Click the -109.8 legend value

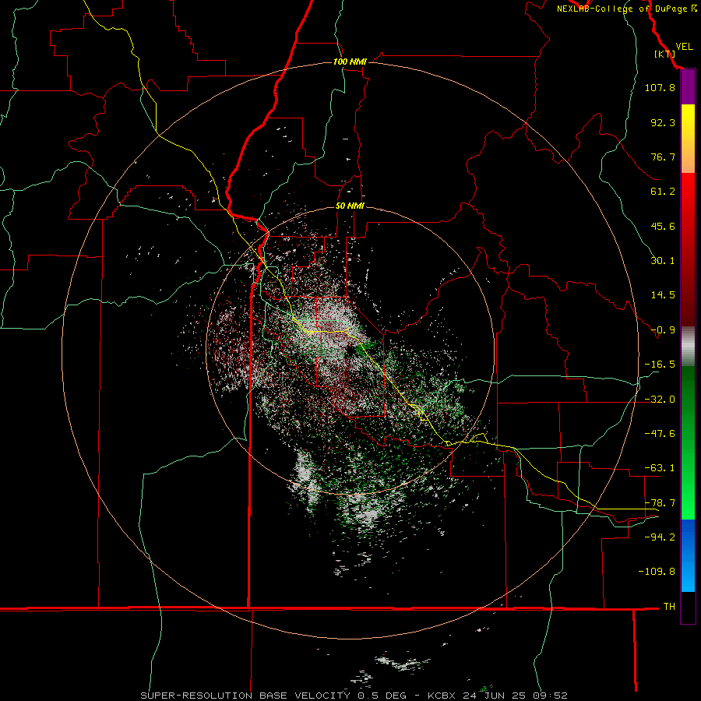click(657, 572)
